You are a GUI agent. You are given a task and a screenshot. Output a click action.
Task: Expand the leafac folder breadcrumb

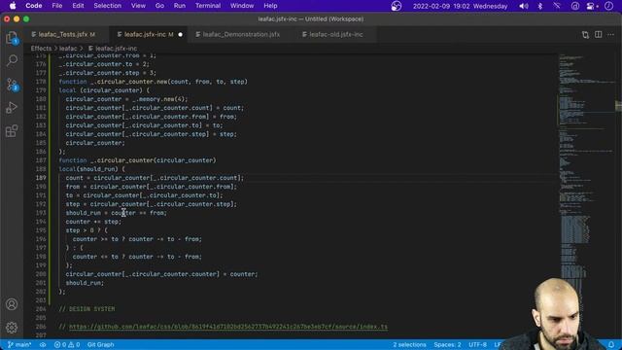[68, 49]
